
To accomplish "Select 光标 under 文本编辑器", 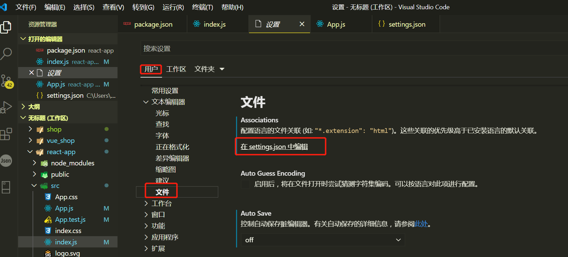I will click(162, 113).
